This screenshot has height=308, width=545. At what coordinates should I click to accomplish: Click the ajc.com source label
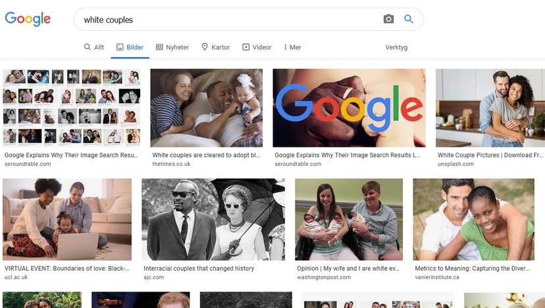(153, 277)
